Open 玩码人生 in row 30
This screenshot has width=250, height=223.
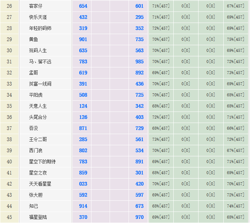38,51
